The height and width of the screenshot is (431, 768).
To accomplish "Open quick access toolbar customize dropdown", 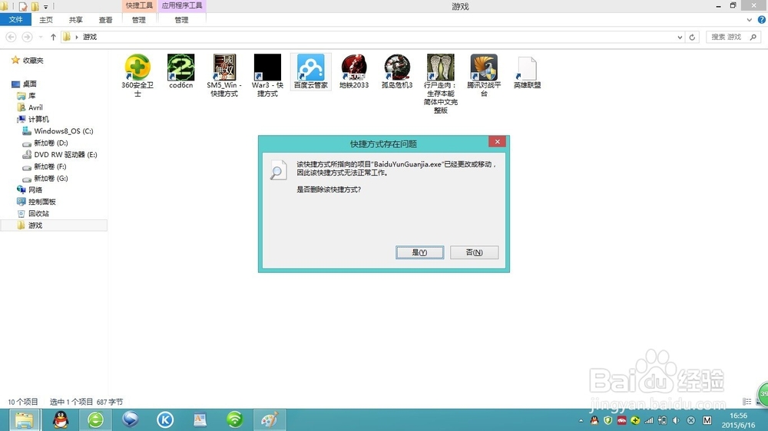I will tap(46, 7).
